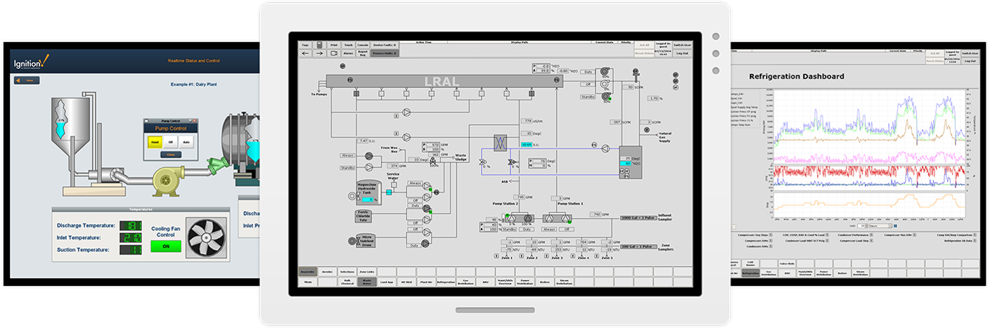Click the Ack All button in the center screen
990x328 pixels.
point(644,45)
